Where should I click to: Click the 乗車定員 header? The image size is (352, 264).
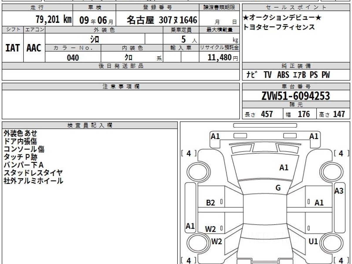pyautogui.click(x=181, y=30)
